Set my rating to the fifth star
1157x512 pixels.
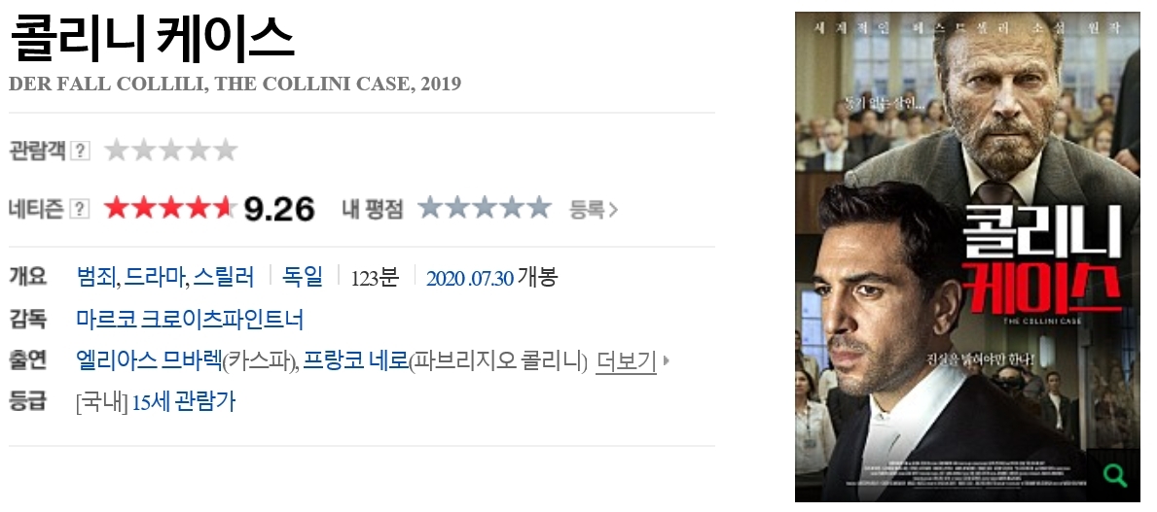tap(539, 209)
